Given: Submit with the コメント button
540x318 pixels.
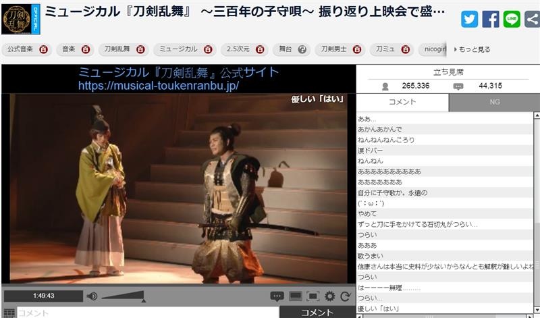Looking at the screenshot, I should (317, 313).
